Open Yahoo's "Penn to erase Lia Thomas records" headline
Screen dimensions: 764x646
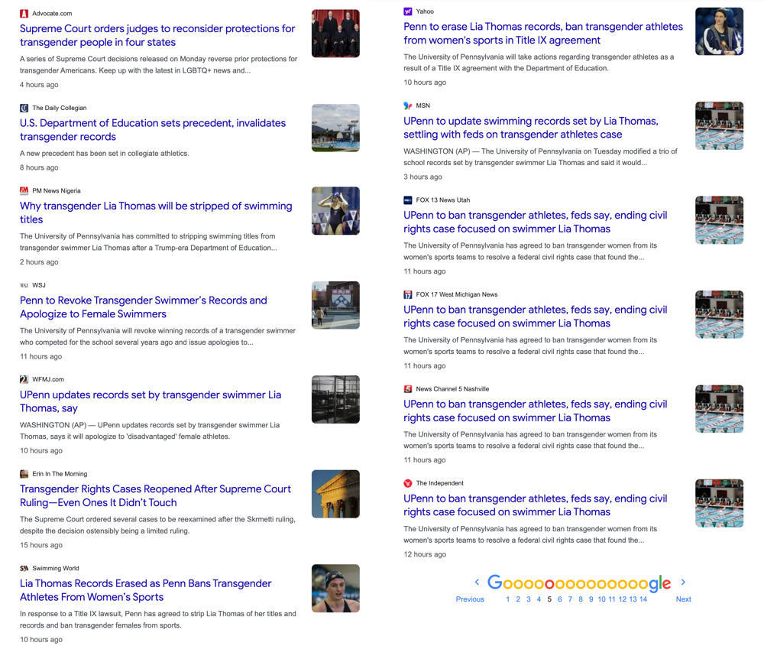point(543,34)
